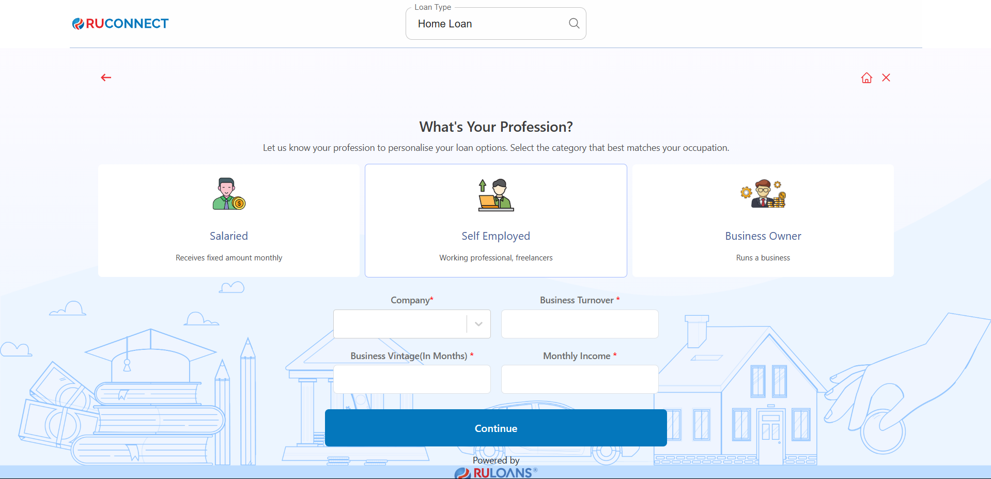
Task: Click into the Monthly Income field
Action: (x=580, y=380)
